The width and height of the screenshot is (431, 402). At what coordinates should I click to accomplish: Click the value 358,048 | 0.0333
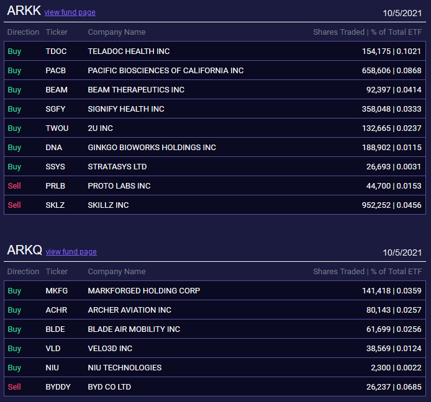[x=391, y=109]
